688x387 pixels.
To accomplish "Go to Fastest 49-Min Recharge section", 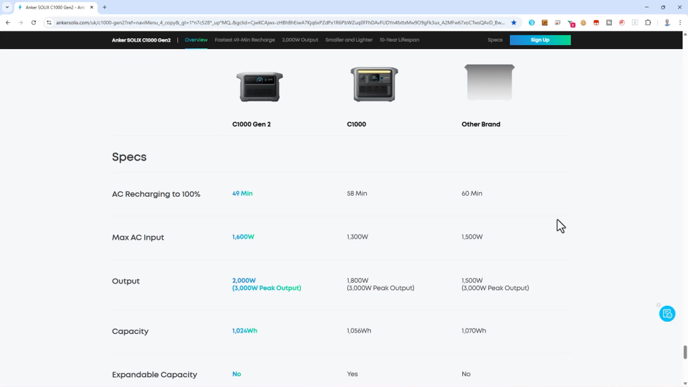I will (x=245, y=40).
